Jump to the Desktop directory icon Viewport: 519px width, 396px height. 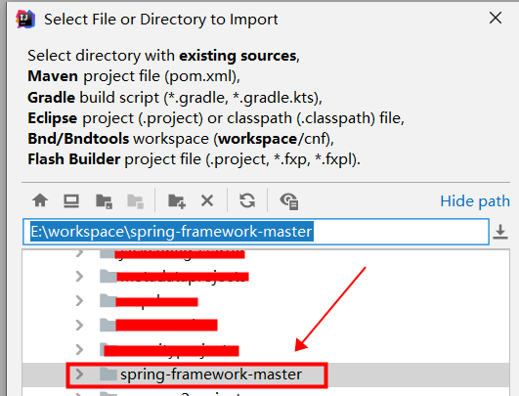point(71,200)
